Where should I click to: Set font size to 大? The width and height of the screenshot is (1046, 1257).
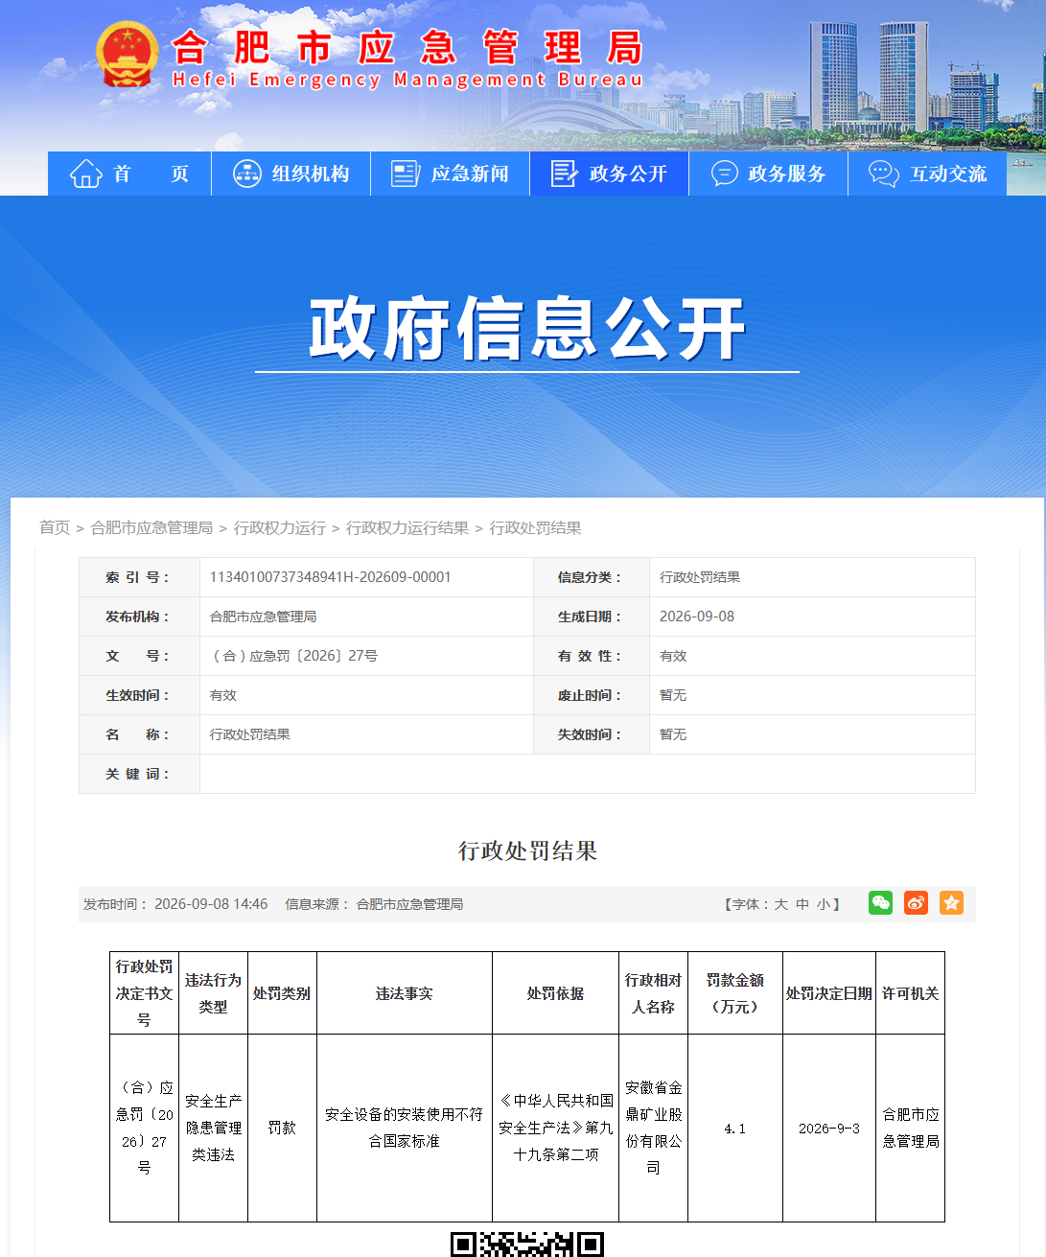click(x=781, y=904)
